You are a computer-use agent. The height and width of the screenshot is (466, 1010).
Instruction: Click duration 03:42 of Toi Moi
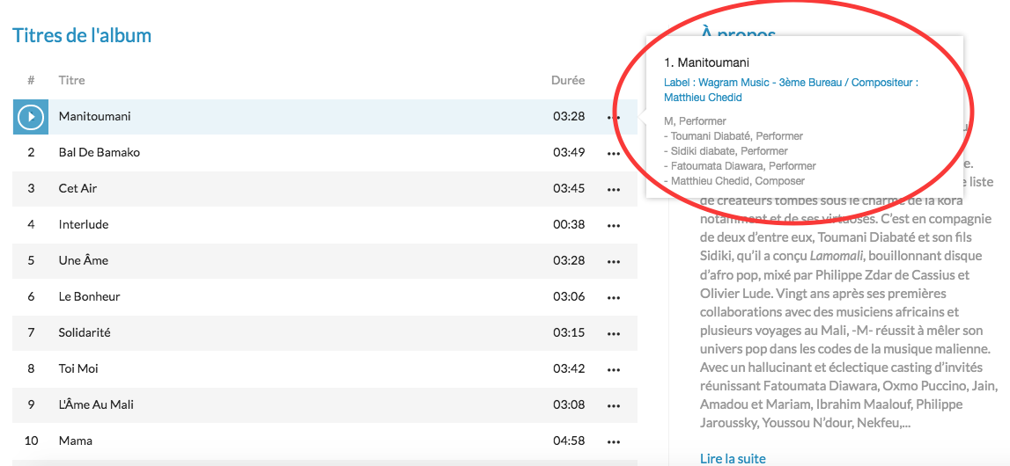[569, 368]
